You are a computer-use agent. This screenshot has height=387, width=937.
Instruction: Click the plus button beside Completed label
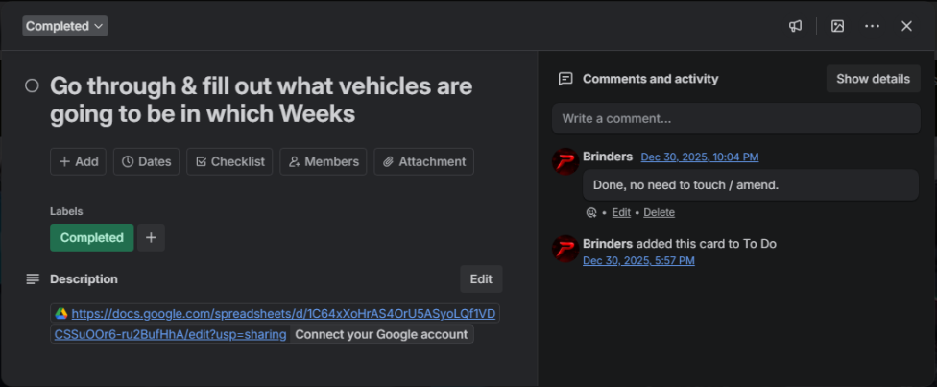tap(151, 237)
